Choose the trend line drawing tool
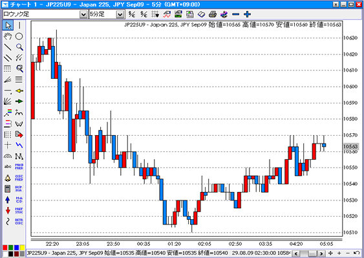The height and width of the screenshot is (258, 364). 8,47
